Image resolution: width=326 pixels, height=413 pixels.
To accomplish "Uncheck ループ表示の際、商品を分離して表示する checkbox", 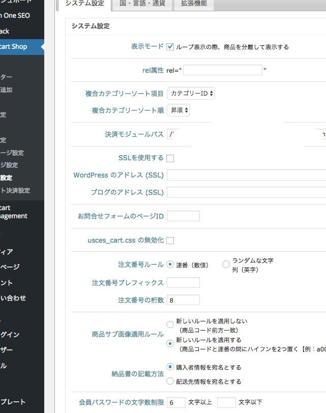I will tap(170, 47).
